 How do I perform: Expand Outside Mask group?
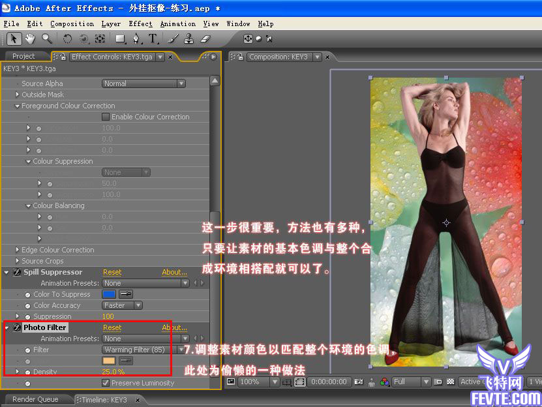(x=17, y=94)
